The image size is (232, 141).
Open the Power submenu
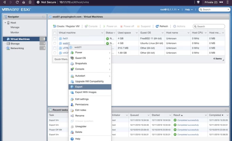tap(90, 53)
